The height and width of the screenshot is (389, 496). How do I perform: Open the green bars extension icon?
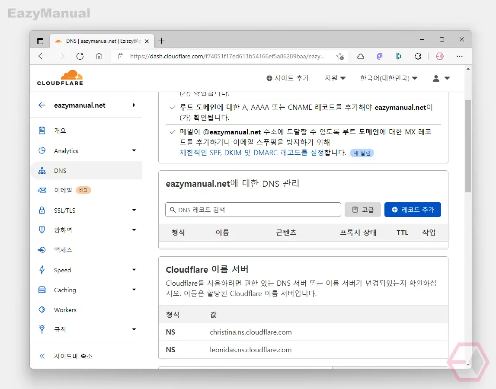(399, 56)
